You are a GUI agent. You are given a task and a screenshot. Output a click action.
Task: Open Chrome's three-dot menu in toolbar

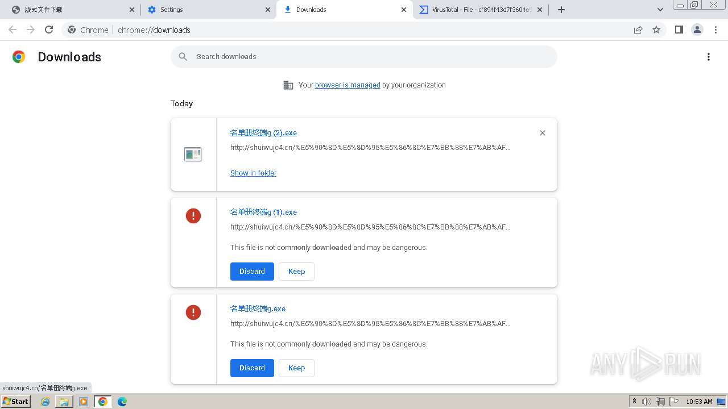(715, 30)
